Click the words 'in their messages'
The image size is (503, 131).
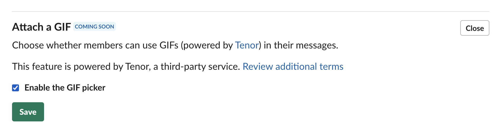(x=301, y=45)
